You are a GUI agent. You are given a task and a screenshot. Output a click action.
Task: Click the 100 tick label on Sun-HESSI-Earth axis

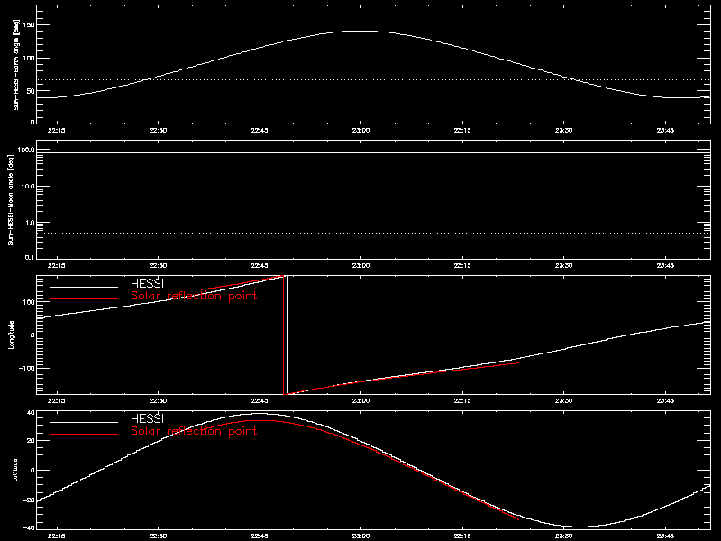[29, 58]
